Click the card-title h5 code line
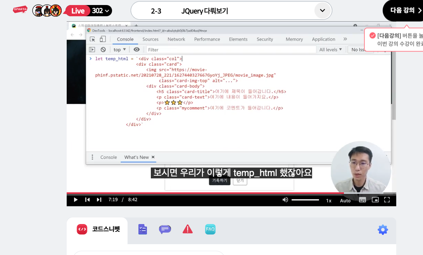The image size is (423, 255). click(x=221, y=92)
